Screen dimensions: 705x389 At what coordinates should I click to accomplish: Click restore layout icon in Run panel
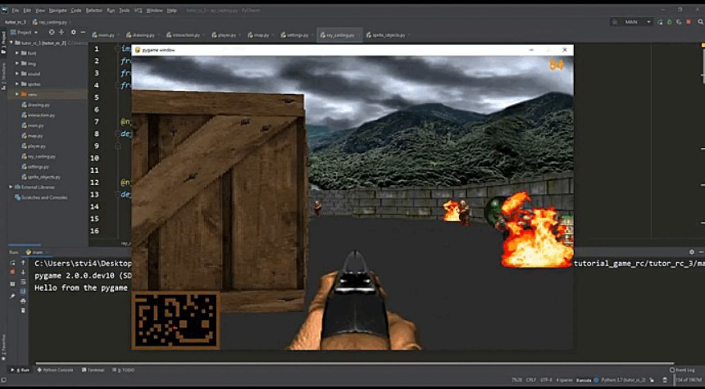tap(12, 284)
